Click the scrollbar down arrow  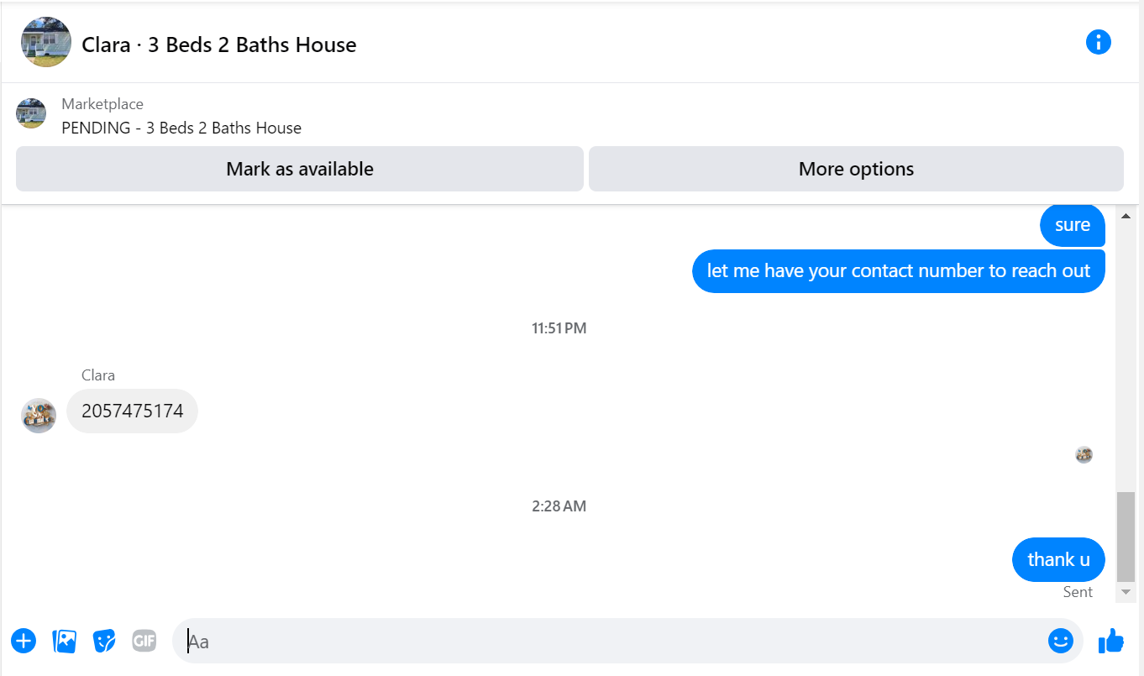point(1126,592)
